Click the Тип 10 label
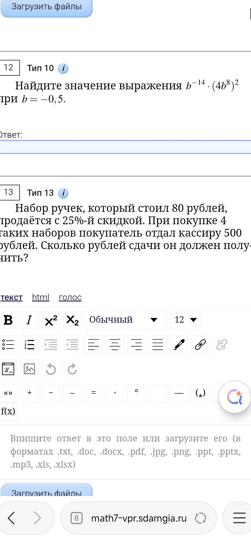Image resolution: width=251 pixels, height=544 pixels. (x=40, y=68)
